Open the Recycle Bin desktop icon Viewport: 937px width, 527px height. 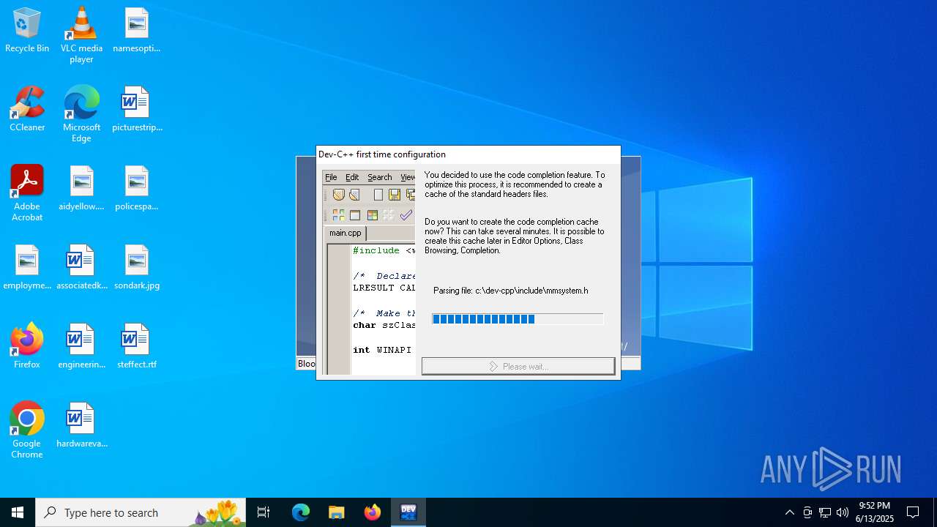point(27,31)
